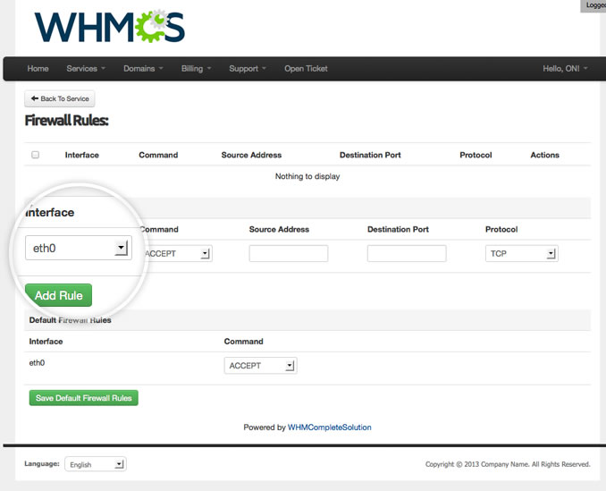Click the eth0 text under Default Firewall Rules
Screen dimensions: 606x491
point(37,362)
